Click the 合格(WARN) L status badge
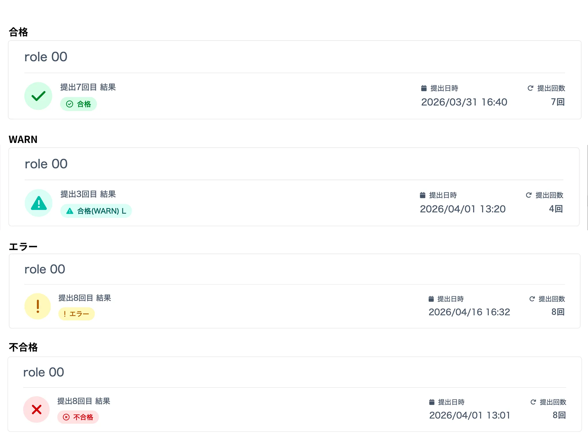Viewport: 588px width, 436px height. pos(96,211)
